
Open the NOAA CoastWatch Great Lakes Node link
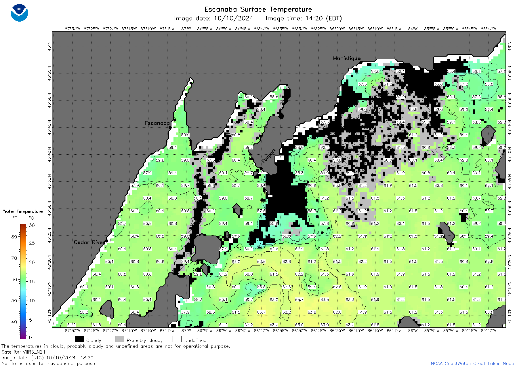point(472,363)
